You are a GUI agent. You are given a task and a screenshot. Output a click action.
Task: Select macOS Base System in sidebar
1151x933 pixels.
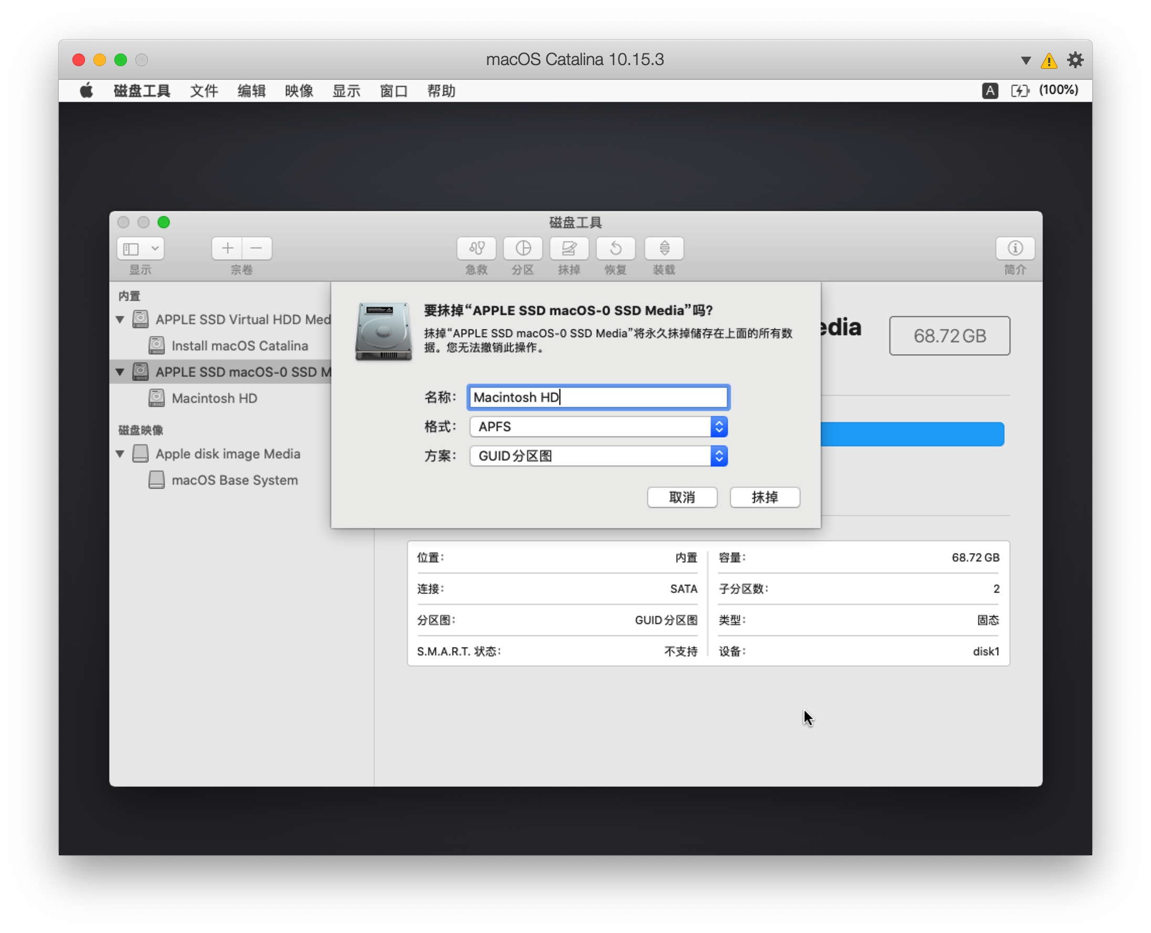click(235, 480)
